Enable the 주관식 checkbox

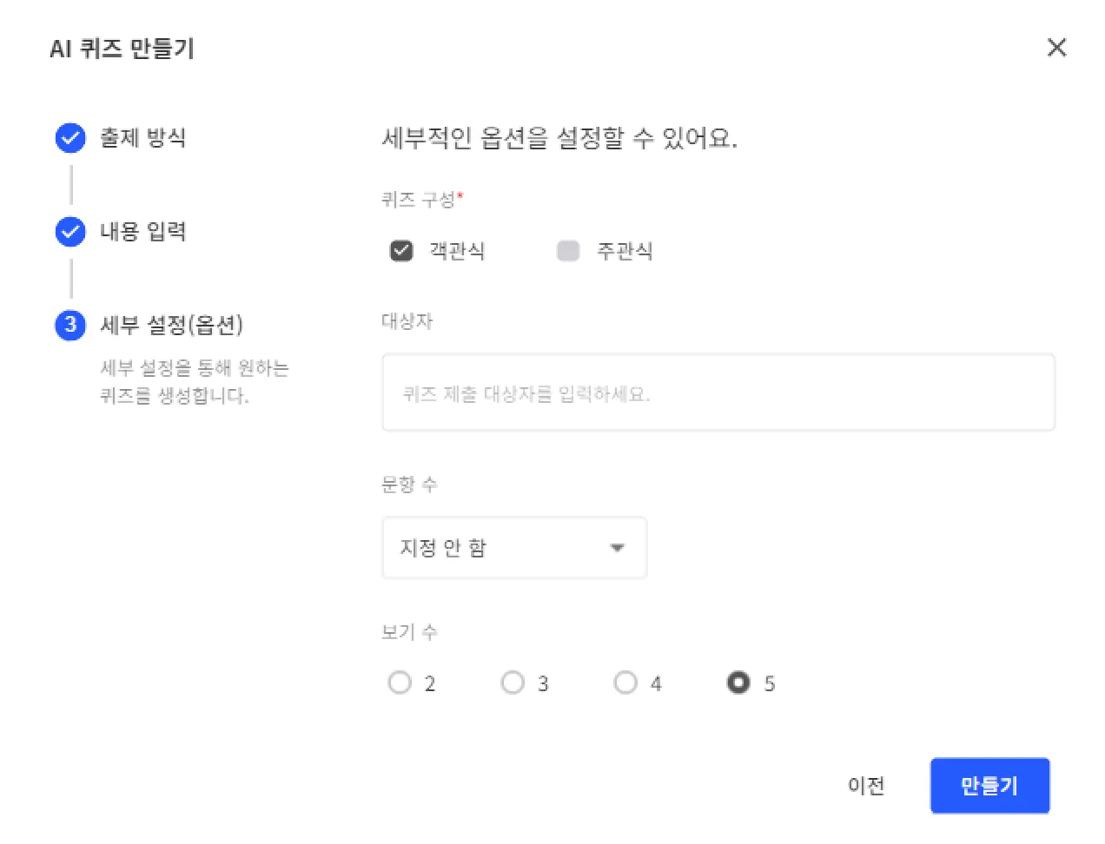tap(568, 251)
